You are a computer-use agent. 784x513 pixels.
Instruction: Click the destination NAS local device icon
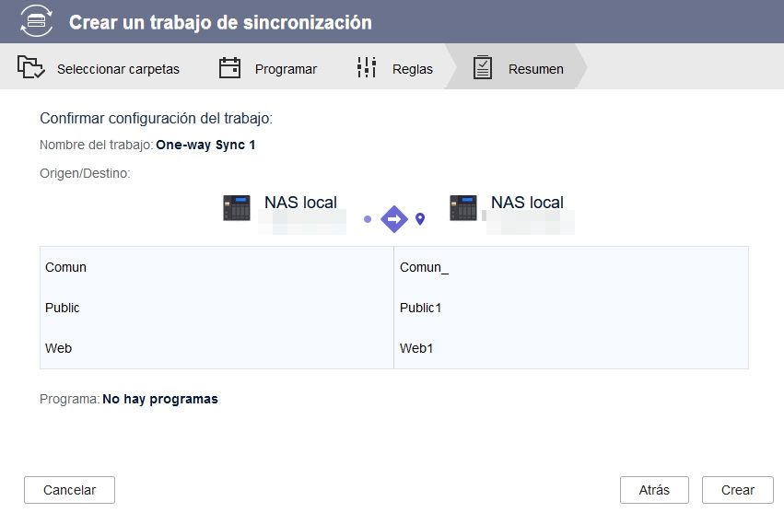463,208
